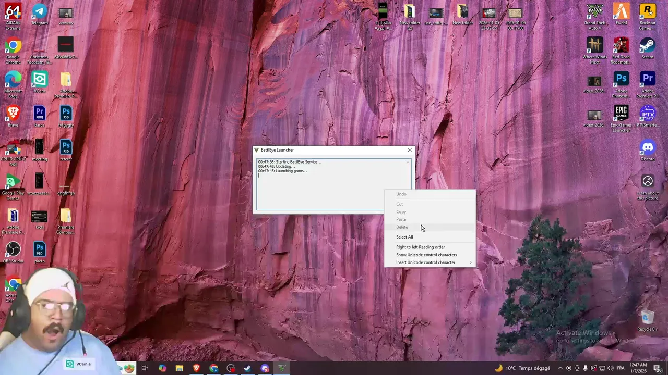The height and width of the screenshot is (375, 668).
Task: Open Where Winds Meet game shortcut
Action: (x=595, y=51)
